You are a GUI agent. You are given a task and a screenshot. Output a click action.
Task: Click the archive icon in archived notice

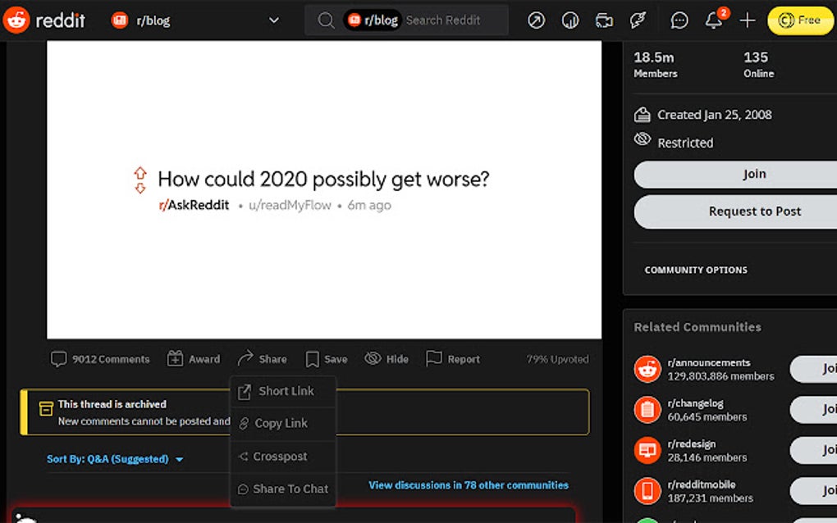pyautogui.click(x=46, y=409)
